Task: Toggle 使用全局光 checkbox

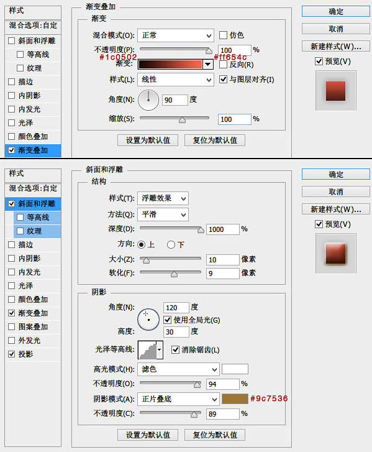Action: click(x=167, y=320)
